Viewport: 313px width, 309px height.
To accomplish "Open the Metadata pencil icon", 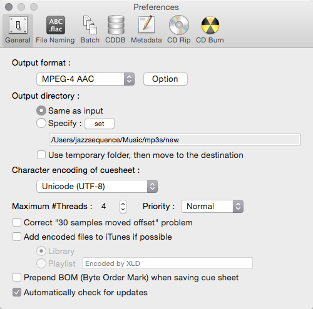I will click(146, 24).
